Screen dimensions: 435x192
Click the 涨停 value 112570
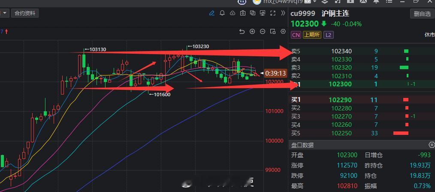pyautogui.click(x=347, y=165)
